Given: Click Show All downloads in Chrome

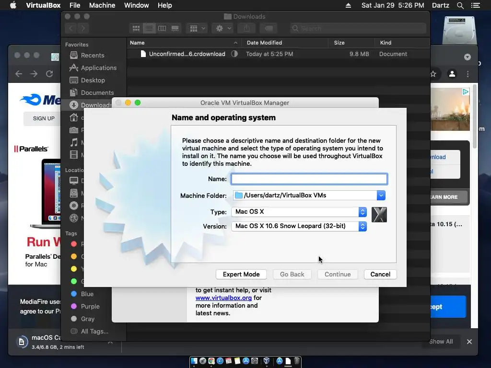Looking at the screenshot, I should tap(441, 342).
